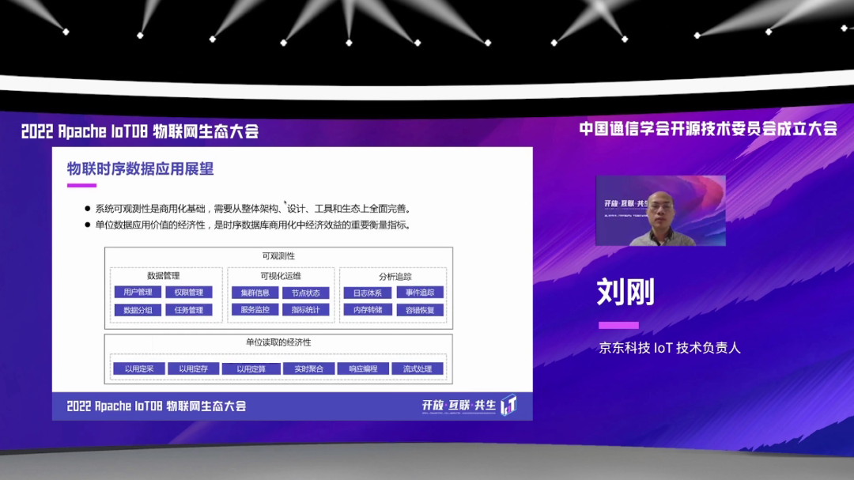Viewport: 854px width, 480px height.
Task: Click the slogan 开放·互联·共生 in slide footer
Action: pos(459,406)
